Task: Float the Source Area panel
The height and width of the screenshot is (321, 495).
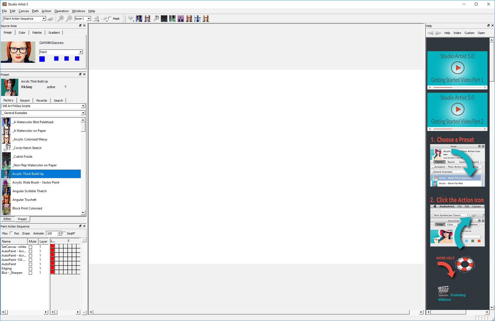Action: click(80, 26)
